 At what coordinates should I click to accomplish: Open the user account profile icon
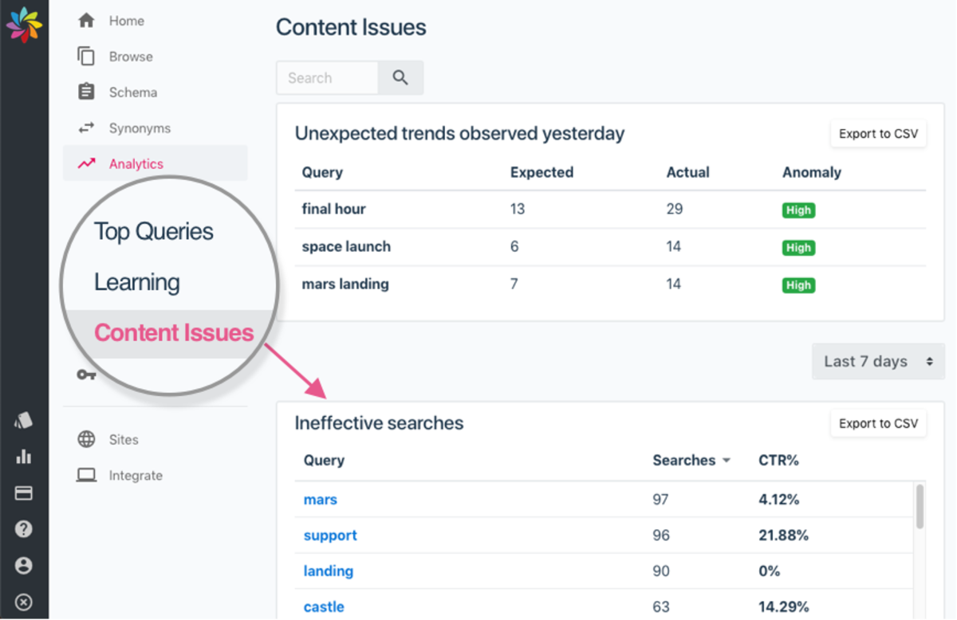click(x=24, y=565)
